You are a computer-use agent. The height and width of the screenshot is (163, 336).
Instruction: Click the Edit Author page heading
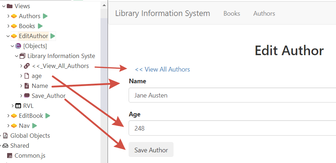point(289,51)
